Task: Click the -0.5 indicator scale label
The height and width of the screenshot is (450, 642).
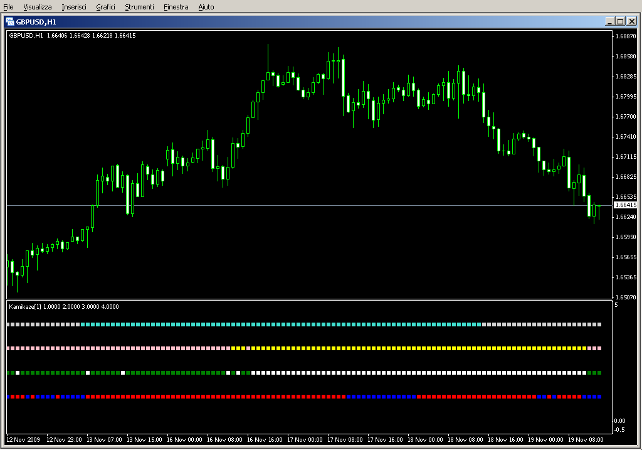Action: click(x=619, y=429)
